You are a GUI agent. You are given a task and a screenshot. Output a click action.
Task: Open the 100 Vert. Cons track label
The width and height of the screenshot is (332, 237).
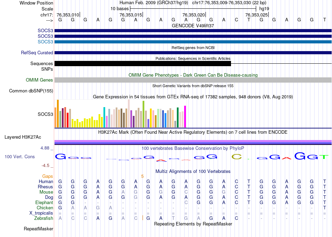click(20, 156)
